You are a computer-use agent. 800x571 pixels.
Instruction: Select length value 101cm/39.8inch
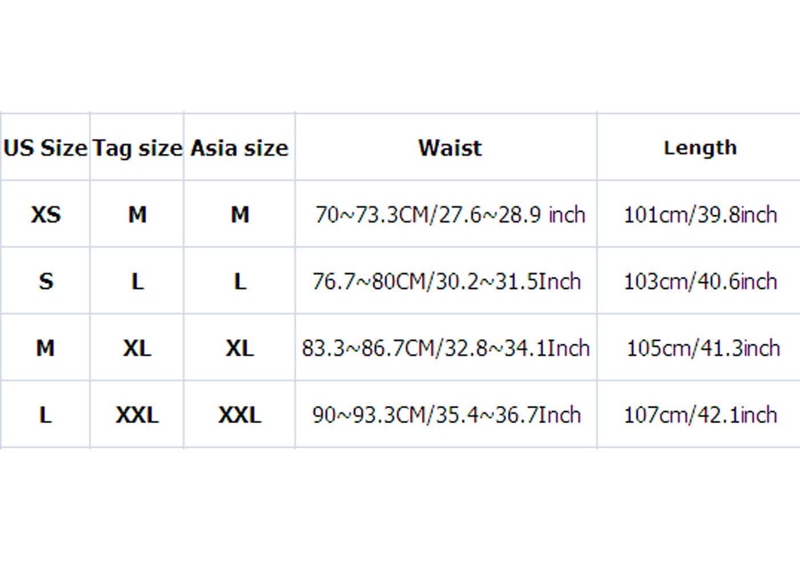tap(700, 215)
